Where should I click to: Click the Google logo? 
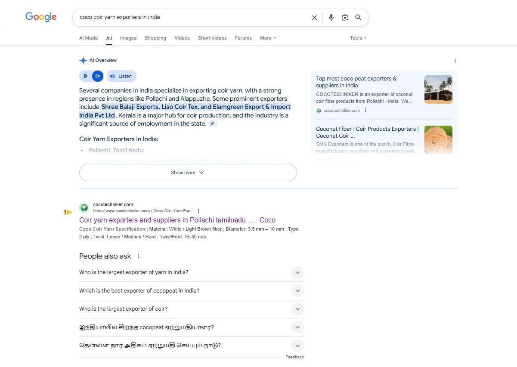pyautogui.click(x=41, y=17)
